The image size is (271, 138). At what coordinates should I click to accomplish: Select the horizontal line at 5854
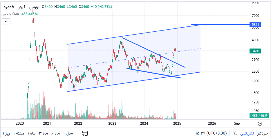(x=220, y=24)
